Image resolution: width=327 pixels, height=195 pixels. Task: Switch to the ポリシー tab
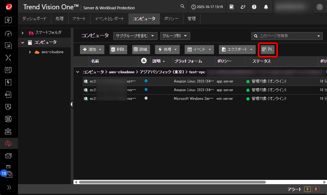click(171, 19)
